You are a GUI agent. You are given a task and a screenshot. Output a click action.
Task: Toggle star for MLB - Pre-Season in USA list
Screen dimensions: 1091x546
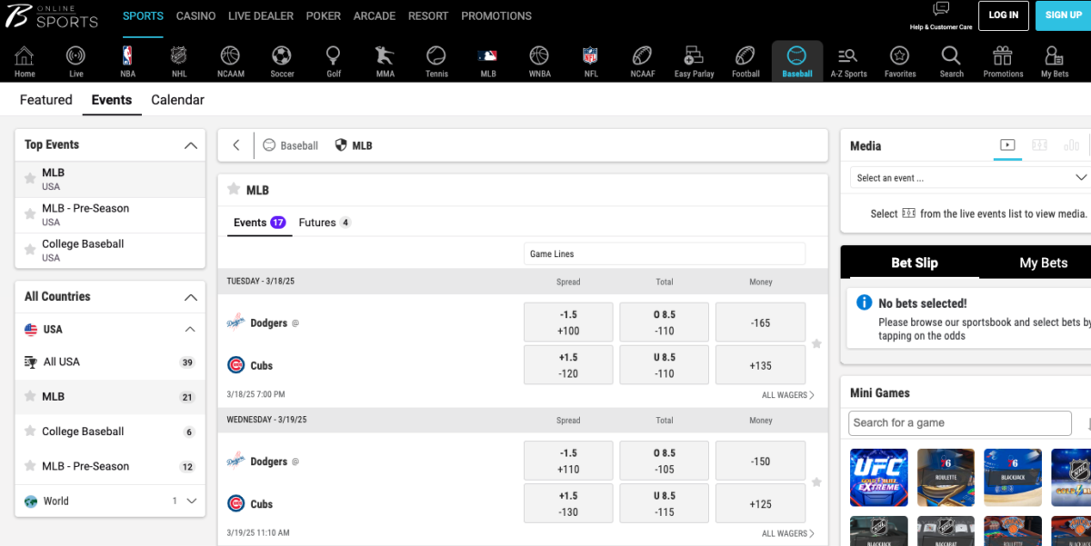pyautogui.click(x=30, y=466)
